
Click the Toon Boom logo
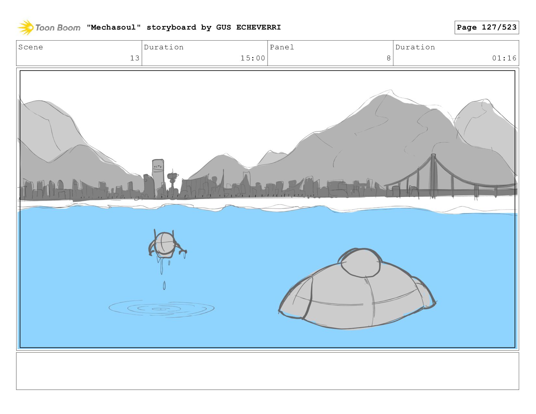pyautogui.click(x=49, y=28)
